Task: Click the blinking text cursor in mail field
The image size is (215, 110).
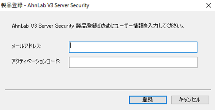Action: point(70,46)
